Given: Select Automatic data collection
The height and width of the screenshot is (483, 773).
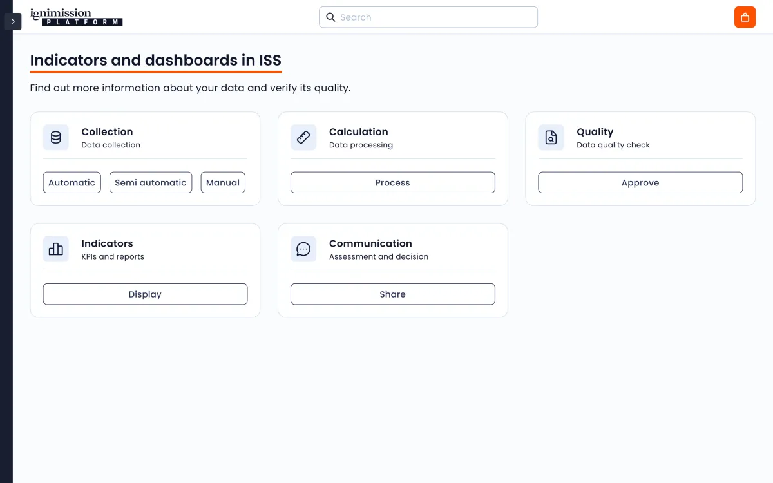Looking at the screenshot, I should click(72, 183).
